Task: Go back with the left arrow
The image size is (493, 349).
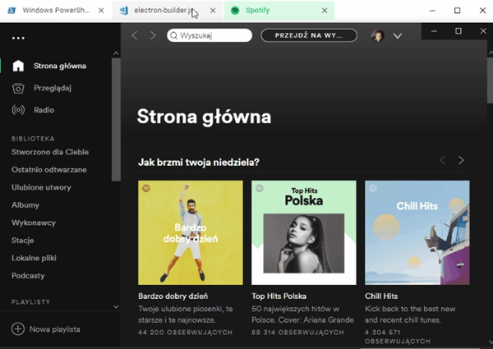Action: click(x=135, y=35)
